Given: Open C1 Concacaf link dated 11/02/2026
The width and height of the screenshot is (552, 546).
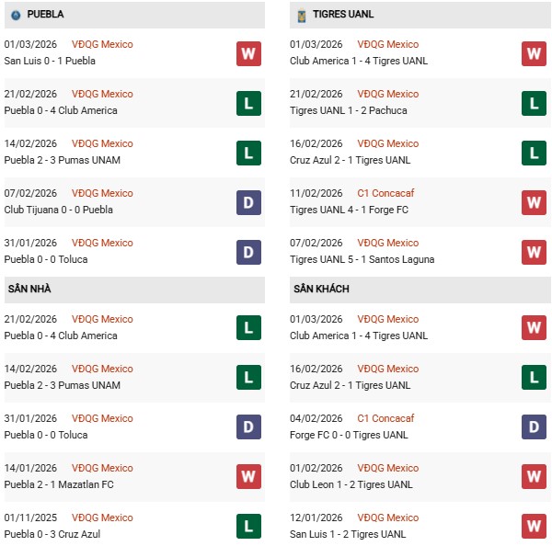Looking at the screenshot, I should (x=389, y=193).
